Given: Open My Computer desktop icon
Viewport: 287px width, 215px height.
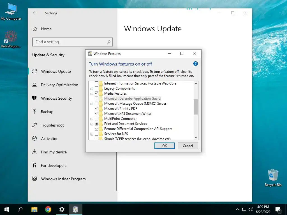Looking at the screenshot, I should [x=11, y=12].
